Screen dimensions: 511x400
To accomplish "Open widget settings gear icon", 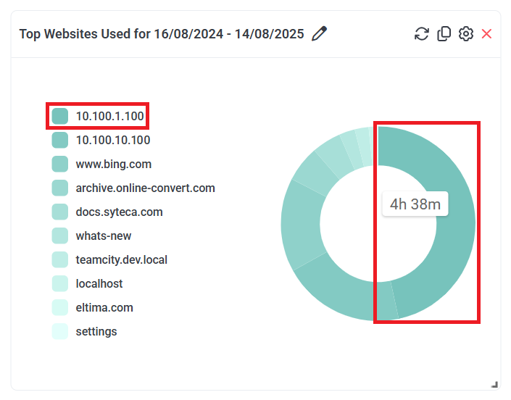I will (x=466, y=33).
